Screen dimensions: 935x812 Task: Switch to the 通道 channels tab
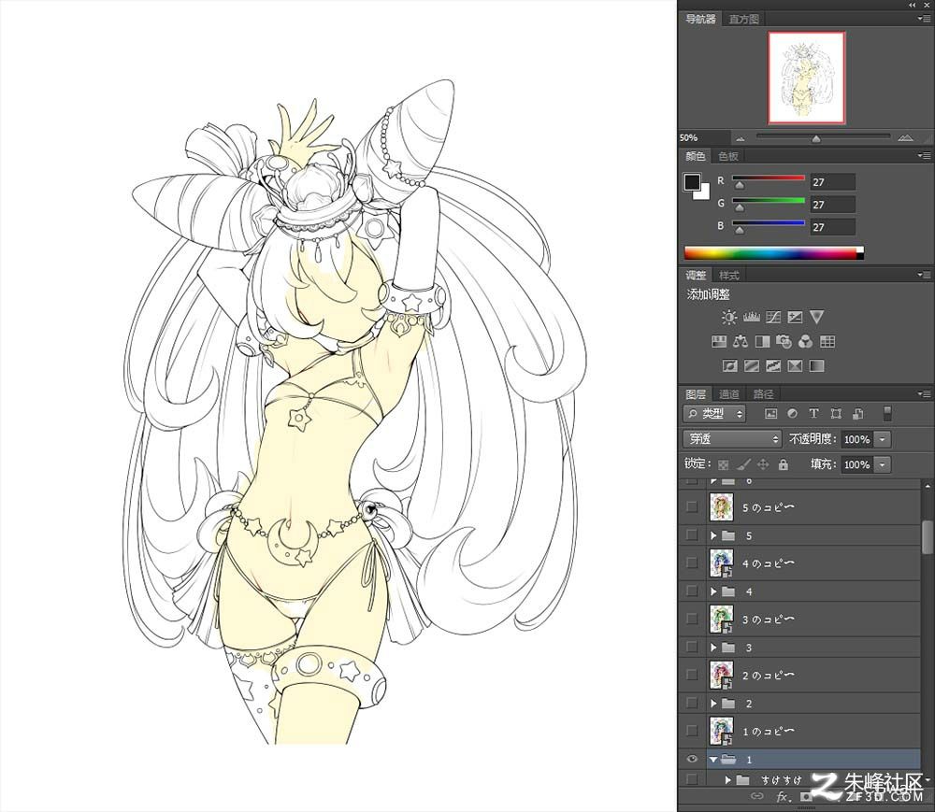(x=728, y=393)
